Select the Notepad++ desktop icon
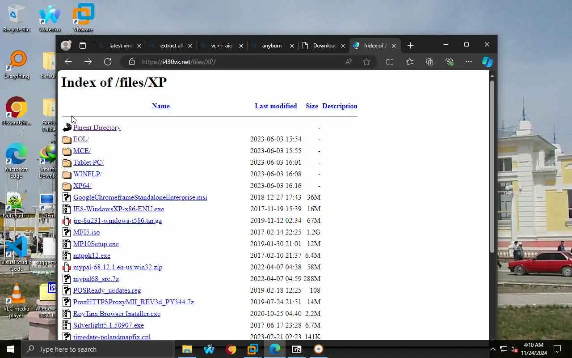572x358 pixels. (x=17, y=205)
